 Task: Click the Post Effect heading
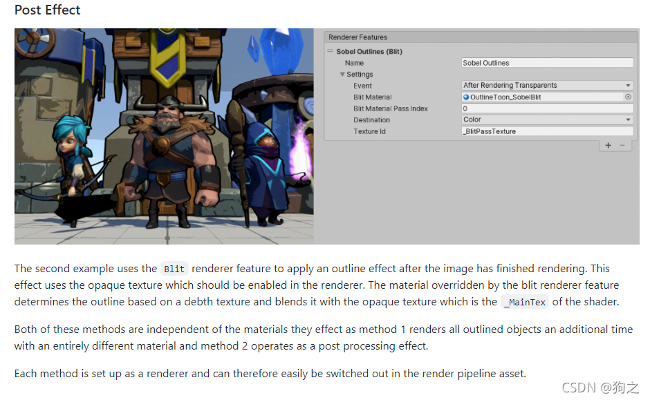pos(46,10)
